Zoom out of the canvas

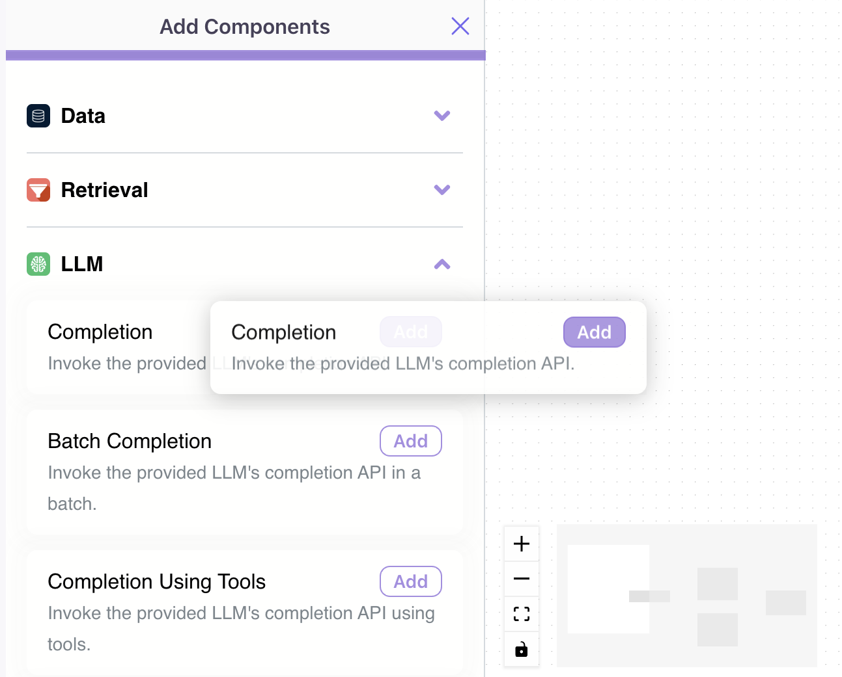pyautogui.click(x=522, y=579)
